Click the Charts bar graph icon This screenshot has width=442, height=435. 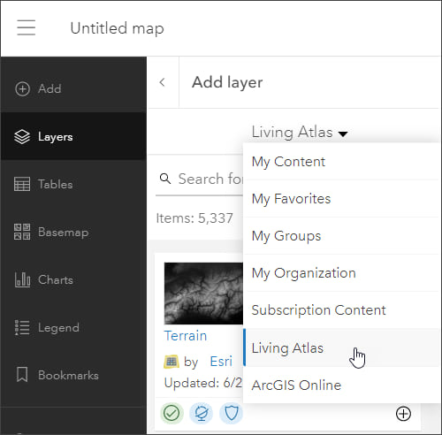click(22, 279)
